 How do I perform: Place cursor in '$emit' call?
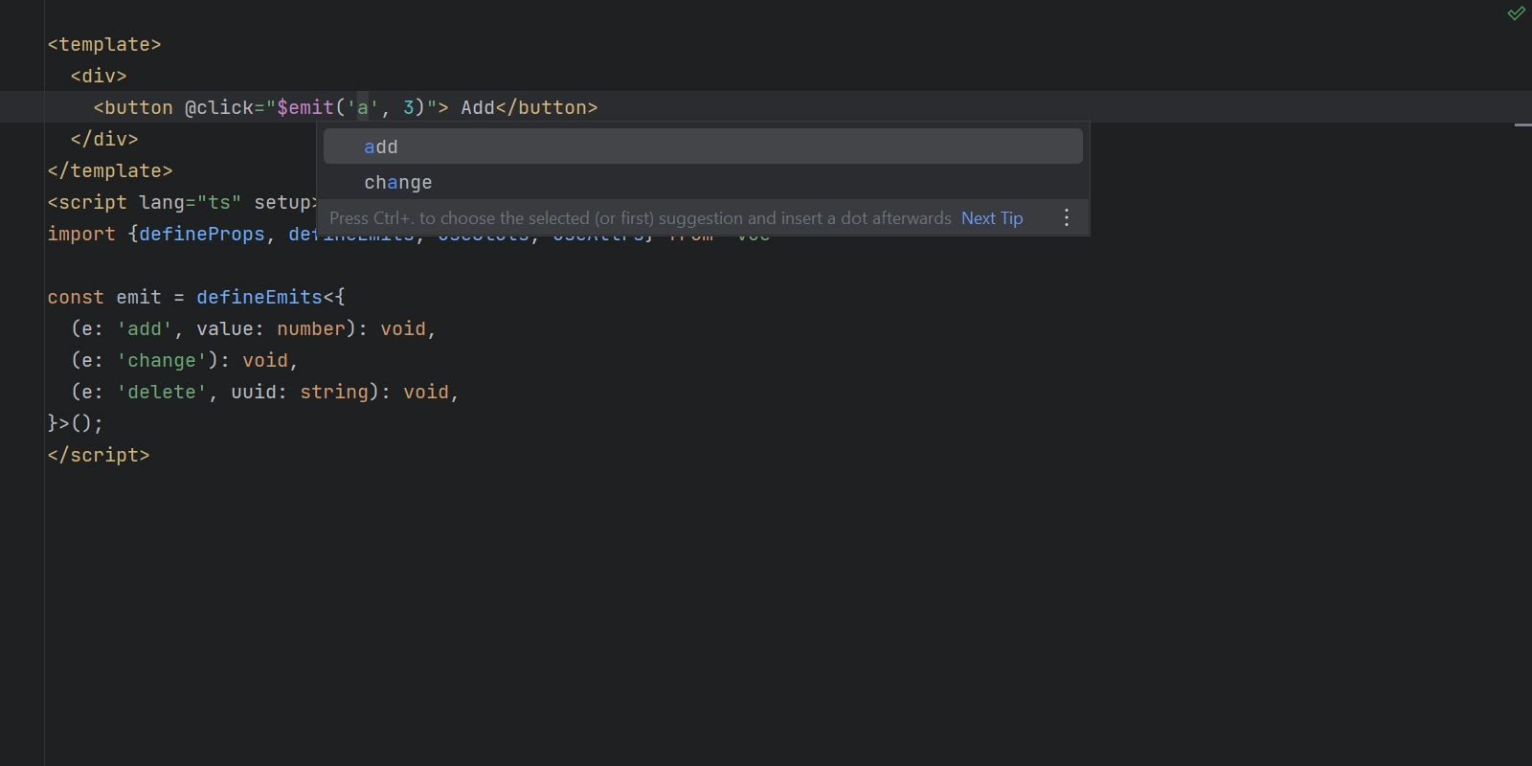click(305, 107)
